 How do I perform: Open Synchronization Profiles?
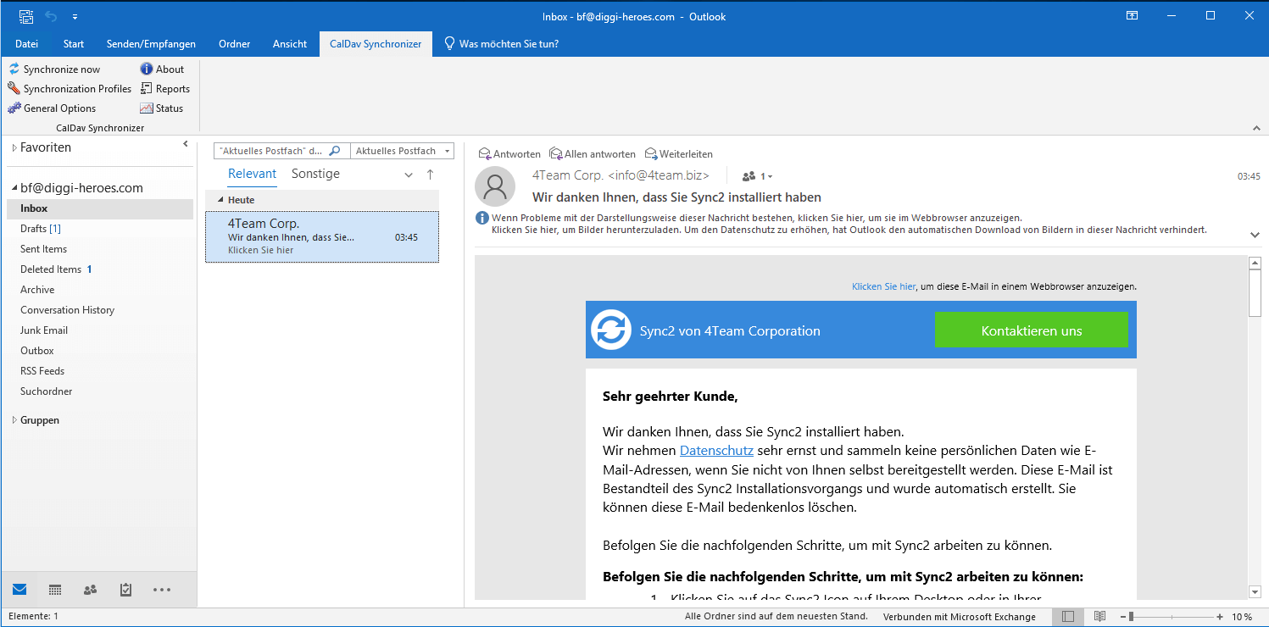point(70,89)
